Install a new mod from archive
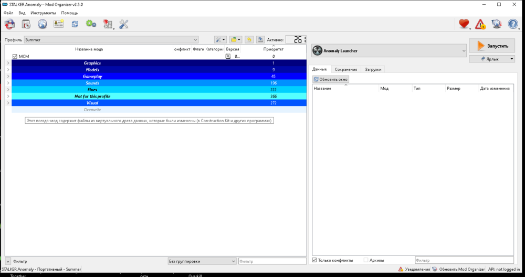The image size is (525, 277). (x=26, y=24)
